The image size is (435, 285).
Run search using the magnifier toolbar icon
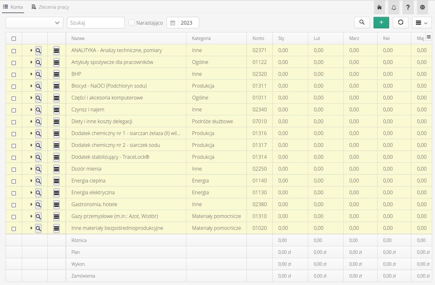362,22
